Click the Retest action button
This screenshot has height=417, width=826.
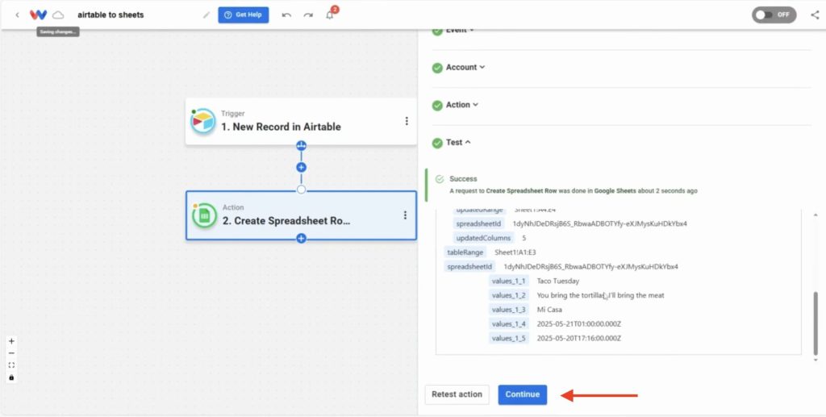[x=457, y=394]
